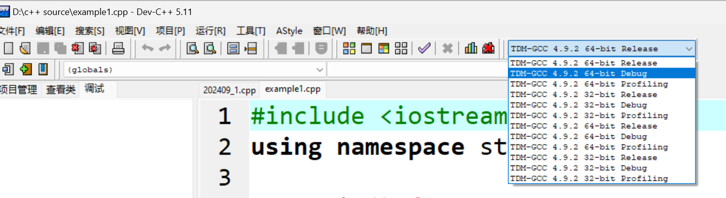The height and width of the screenshot is (198, 726).
Task: Open the 窗口[W] menu
Action: coord(329,30)
